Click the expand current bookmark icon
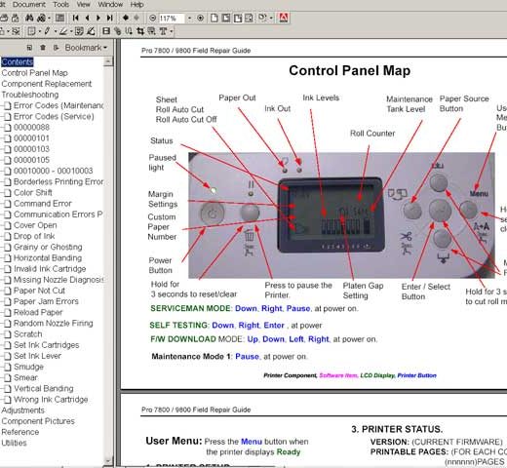The image size is (507, 468). click(x=57, y=48)
